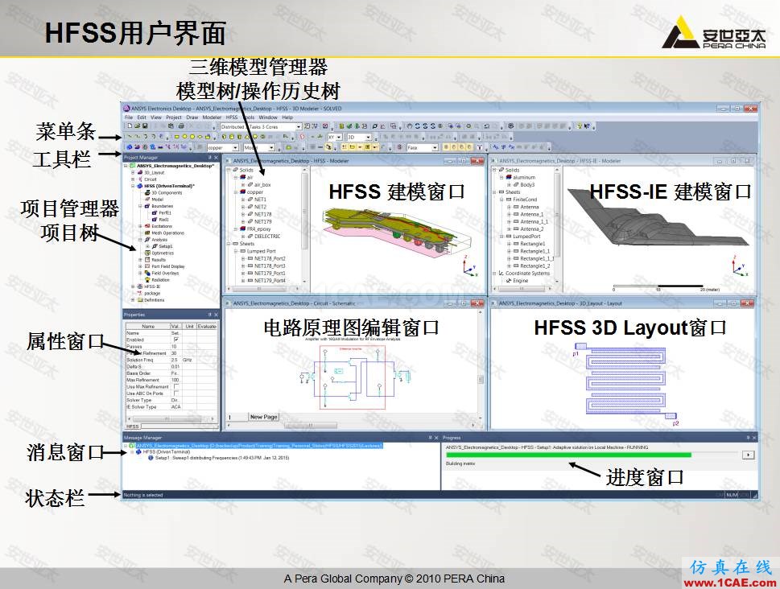This screenshot has width=780, height=589.
Task: Select the Draw Box tool
Action: tap(225, 137)
